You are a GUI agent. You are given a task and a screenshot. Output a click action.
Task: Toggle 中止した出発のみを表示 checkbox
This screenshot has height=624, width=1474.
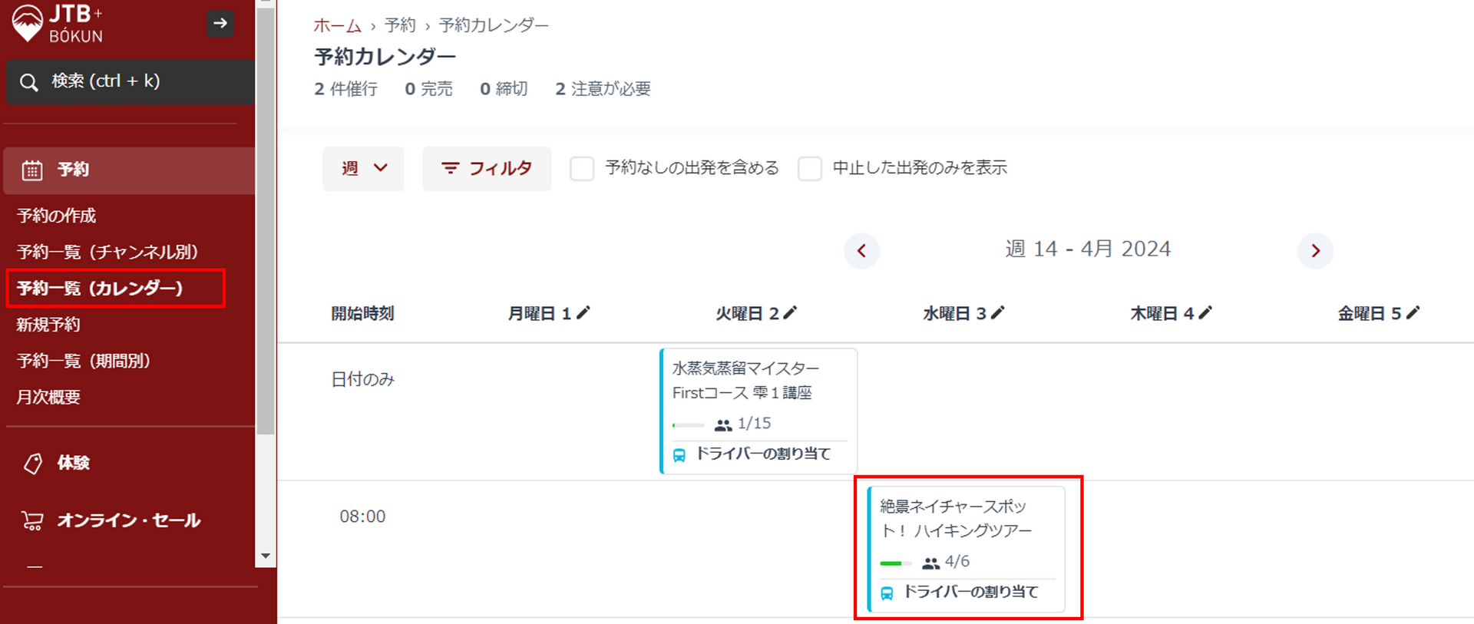(810, 168)
